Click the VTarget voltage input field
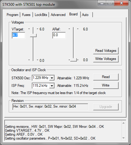Image resolution: width=131 pixels, height=145 pixels. coord(18,35)
